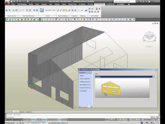Select Section properties in the Cladding dialog
Screen dimensions: 165x124
(85, 79)
